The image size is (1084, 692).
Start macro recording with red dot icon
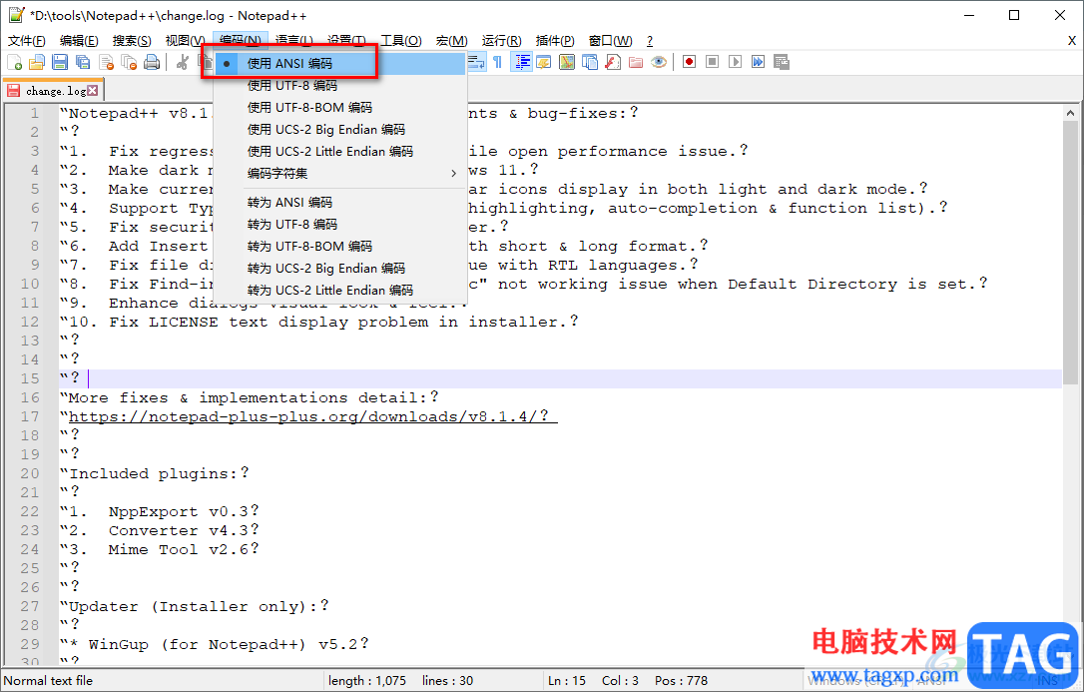coord(690,62)
